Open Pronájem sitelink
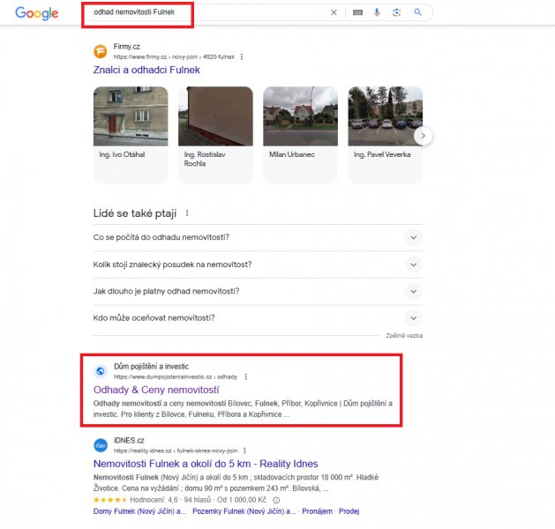The image size is (555, 529). point(317,511)
